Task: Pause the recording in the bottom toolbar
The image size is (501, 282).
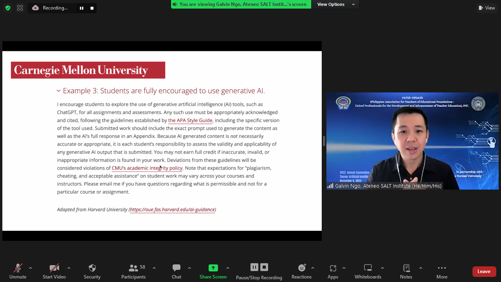Action: pyautogui.click(x=254, y=267)
